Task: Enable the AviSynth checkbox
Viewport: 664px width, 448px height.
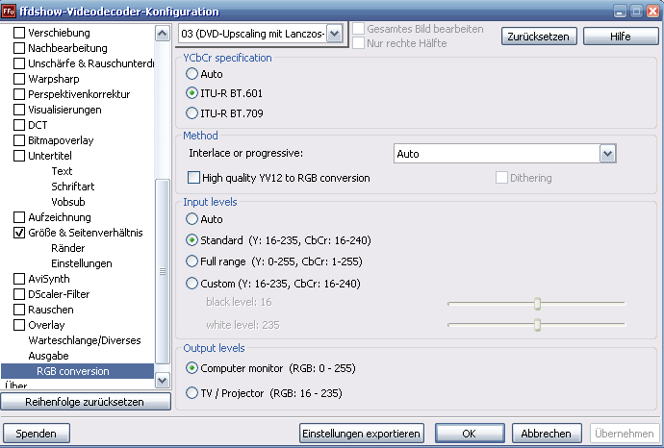Action: [x=19, y=279]
